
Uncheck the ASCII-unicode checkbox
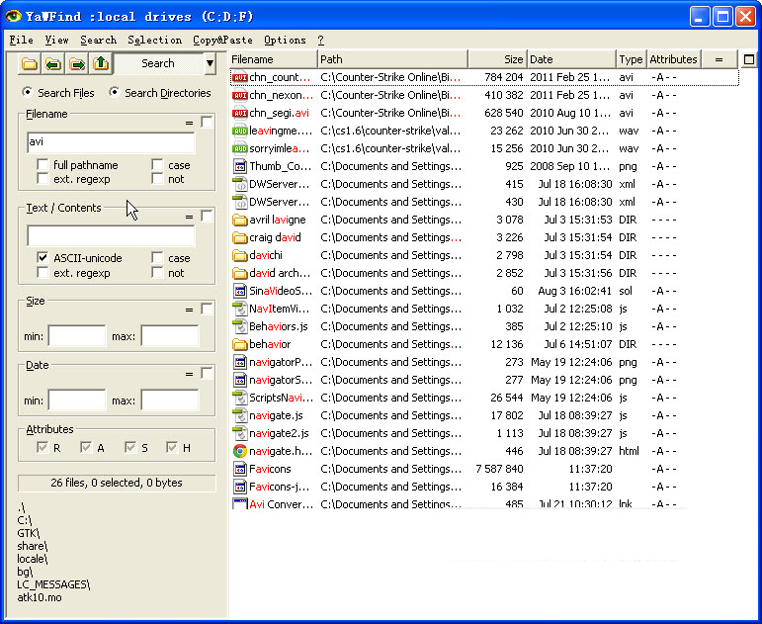pyautogui.click(x=42, y=258)
